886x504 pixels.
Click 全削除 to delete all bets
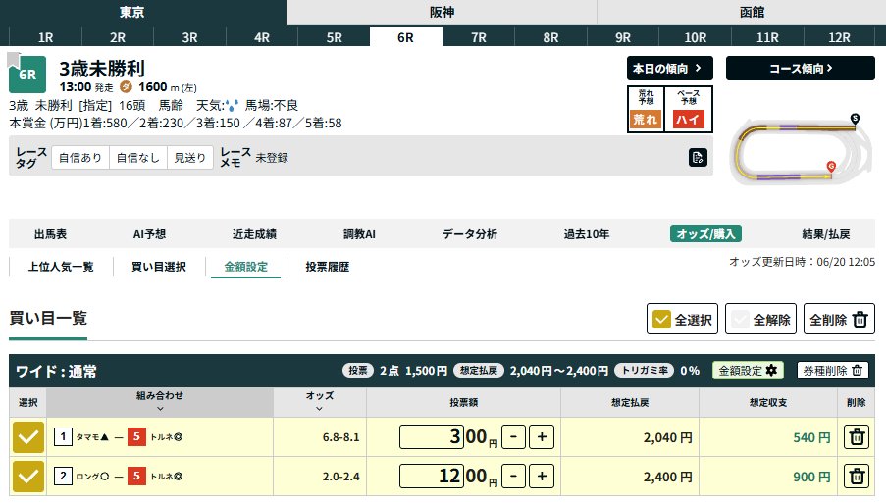[x=839, y=319]
